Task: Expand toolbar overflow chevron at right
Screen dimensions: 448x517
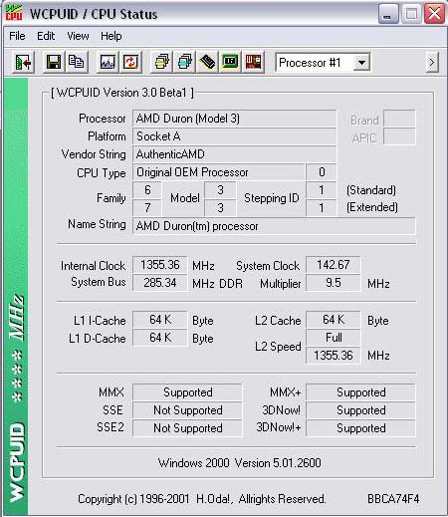Action: point(432,62)
